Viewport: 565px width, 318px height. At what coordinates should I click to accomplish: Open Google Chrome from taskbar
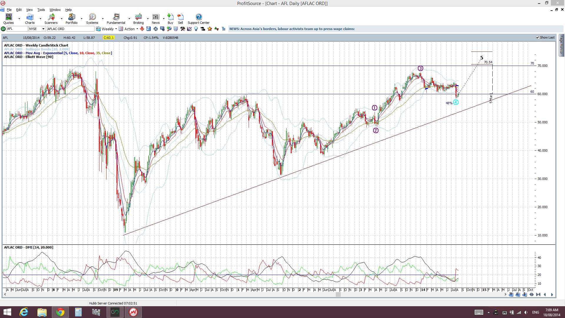(x=60, y=312)
